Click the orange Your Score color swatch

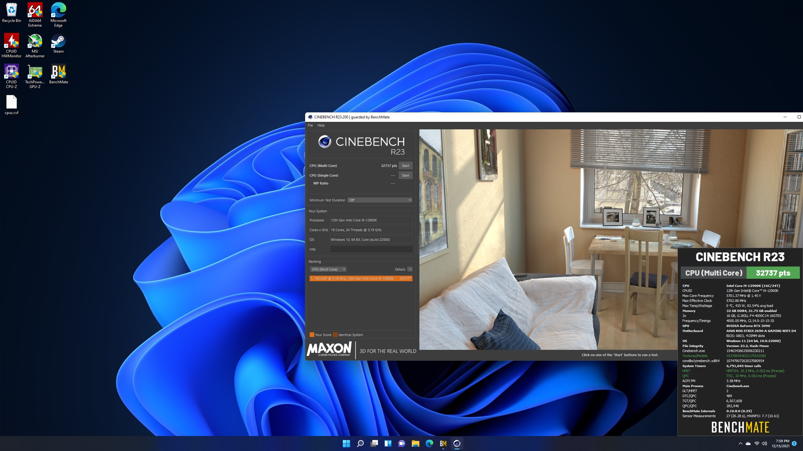(x=311, y=334)
